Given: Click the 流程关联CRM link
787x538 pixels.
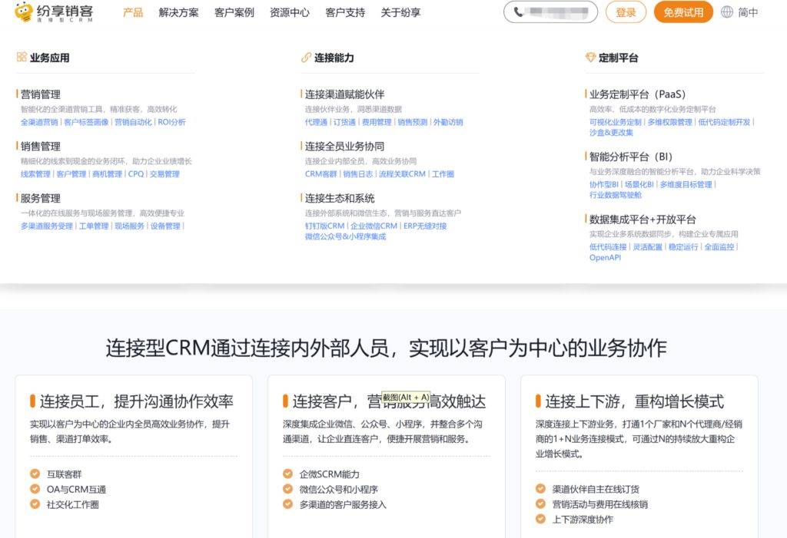Looking at the screenshot, I should [402, 174].
